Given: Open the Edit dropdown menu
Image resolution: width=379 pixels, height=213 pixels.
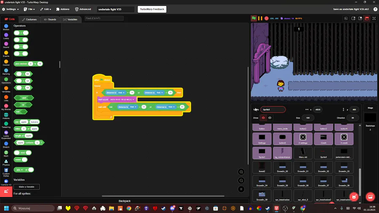Looking at the screenshot, I should [45, 9].
